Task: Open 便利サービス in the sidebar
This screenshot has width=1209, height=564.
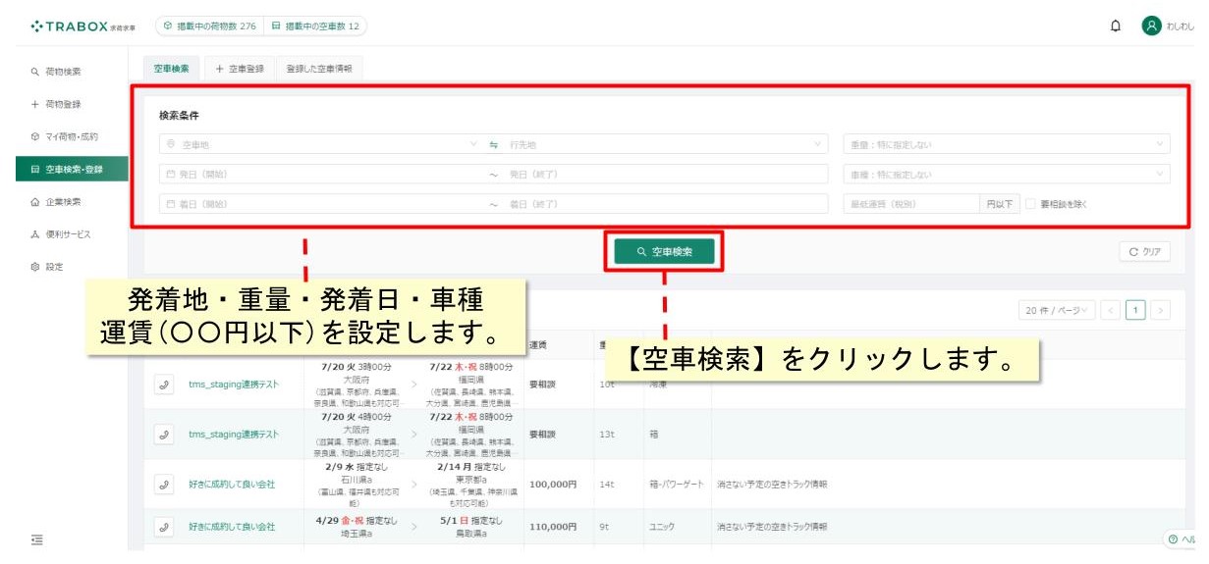Action: pyautogui.click(x=64, y=234)
